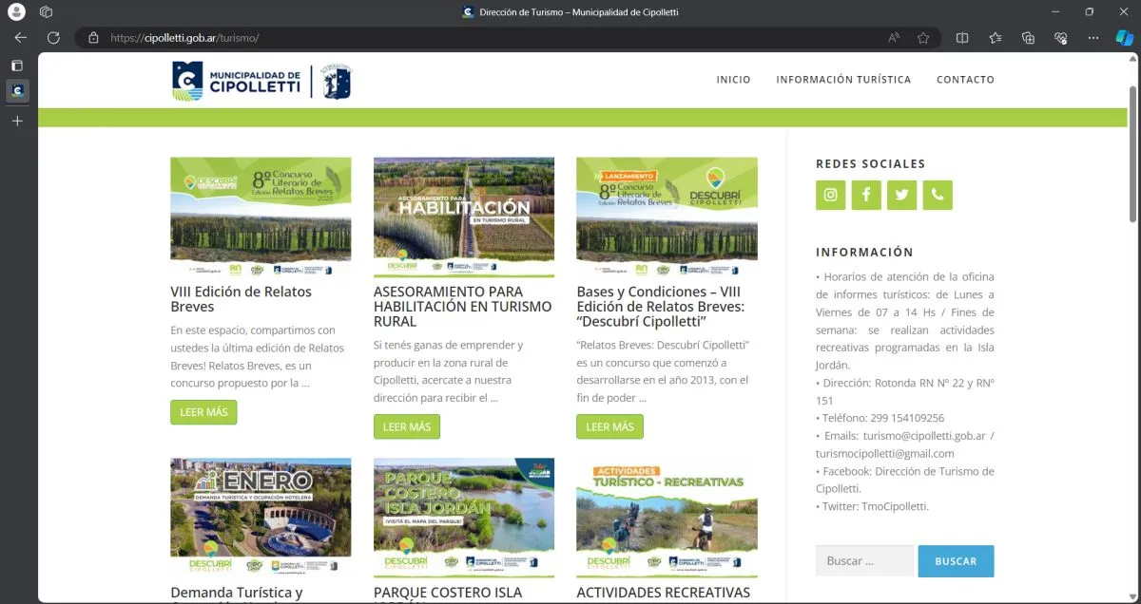Viewport: 1141px width, 604px height.
Task: Click LEER MÁS under Habilitación Turismo Rural
Action: [x=407, y=426]
